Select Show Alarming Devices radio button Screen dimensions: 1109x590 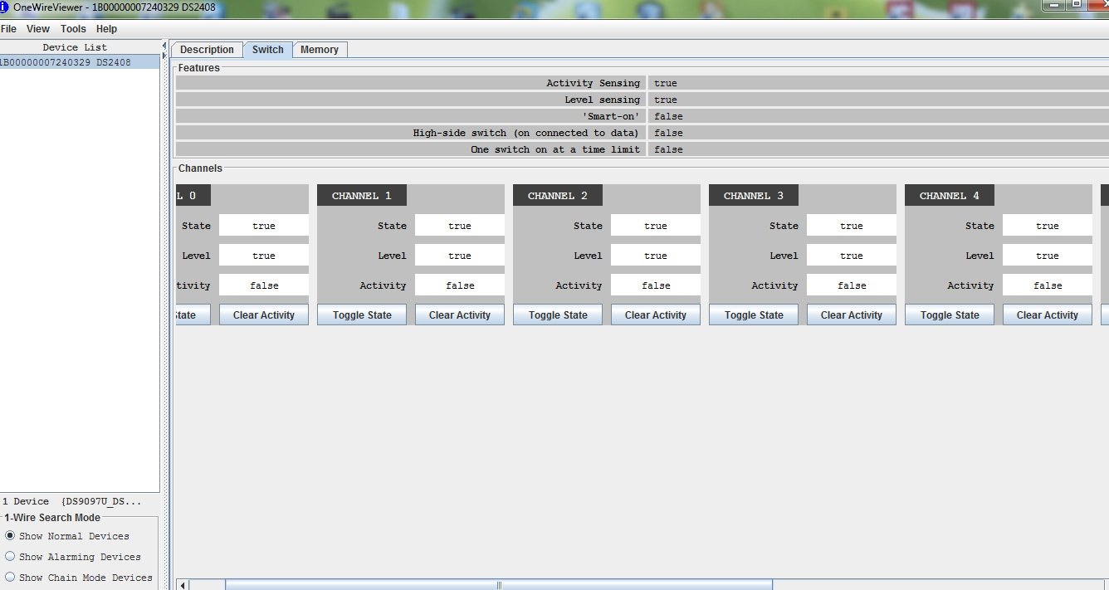tap(10, 557)
